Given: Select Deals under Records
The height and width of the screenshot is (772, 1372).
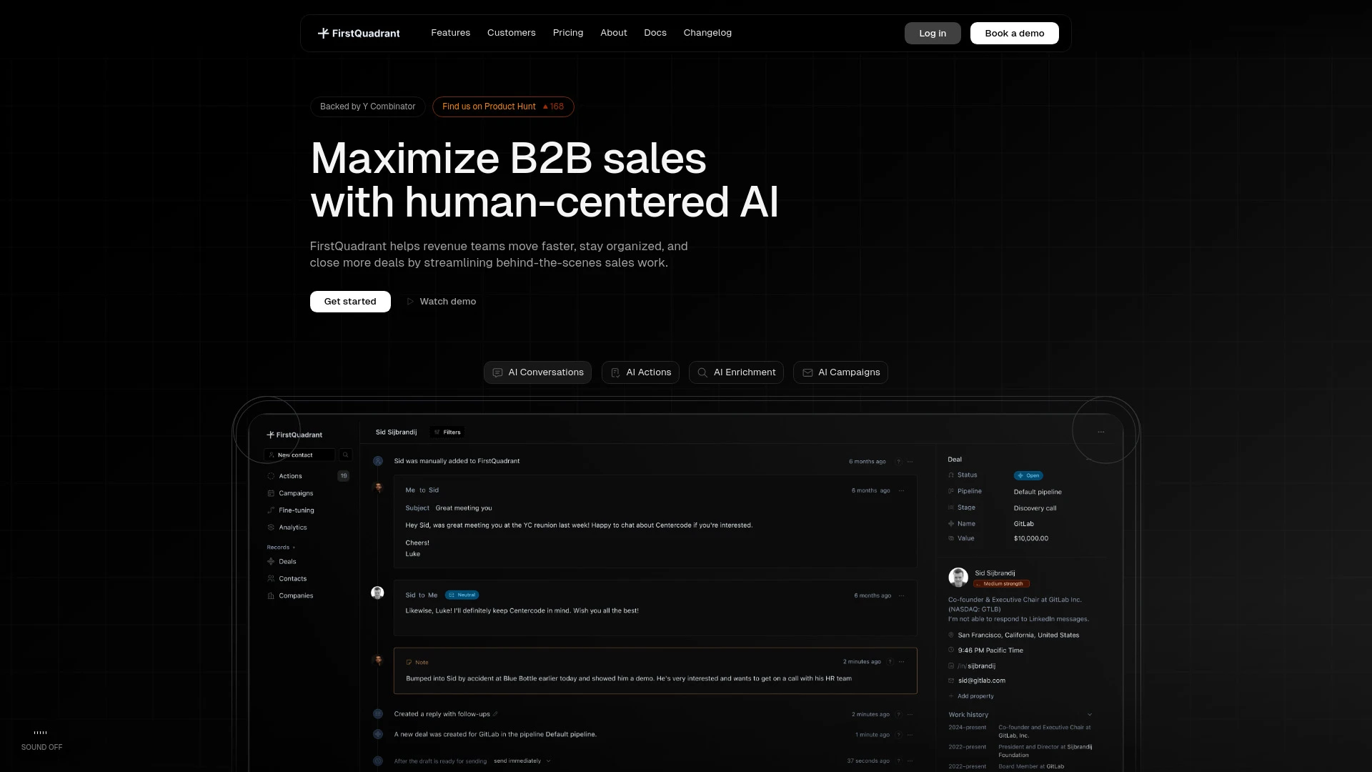Looking at the screenshot, I should point(288,561).
